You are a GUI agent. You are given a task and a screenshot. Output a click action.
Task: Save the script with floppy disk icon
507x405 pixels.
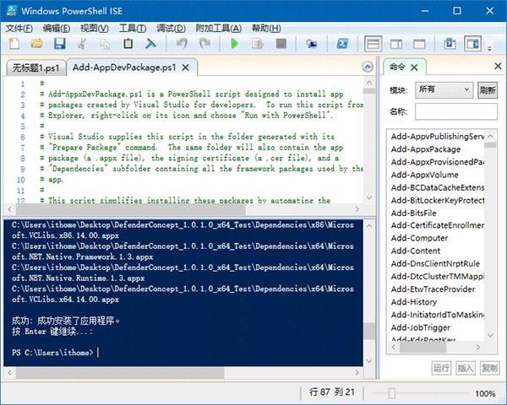(59, 44)
